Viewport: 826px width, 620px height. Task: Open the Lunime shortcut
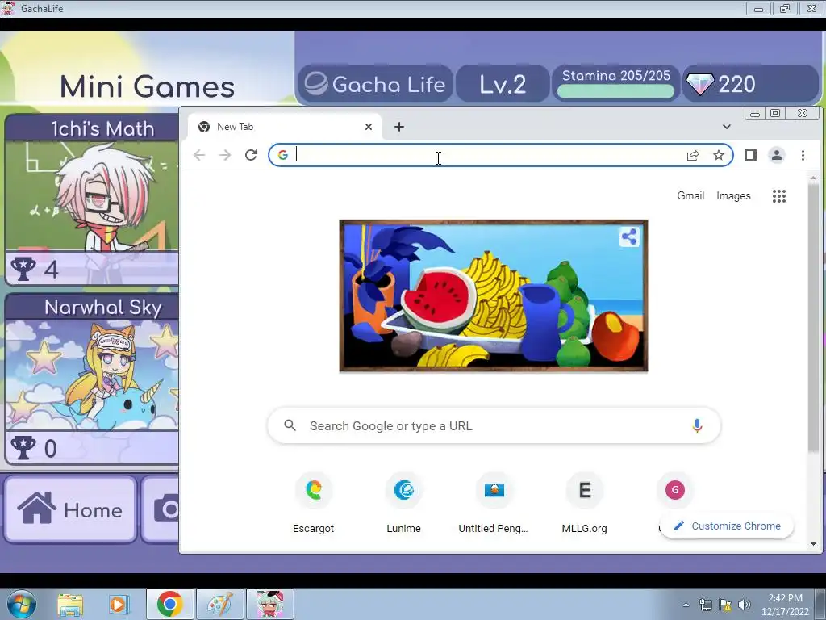[x=403, y=504]
